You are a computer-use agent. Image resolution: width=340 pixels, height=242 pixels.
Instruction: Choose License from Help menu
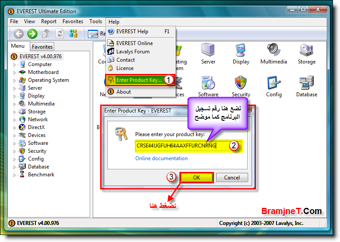(x=125, y=68)
